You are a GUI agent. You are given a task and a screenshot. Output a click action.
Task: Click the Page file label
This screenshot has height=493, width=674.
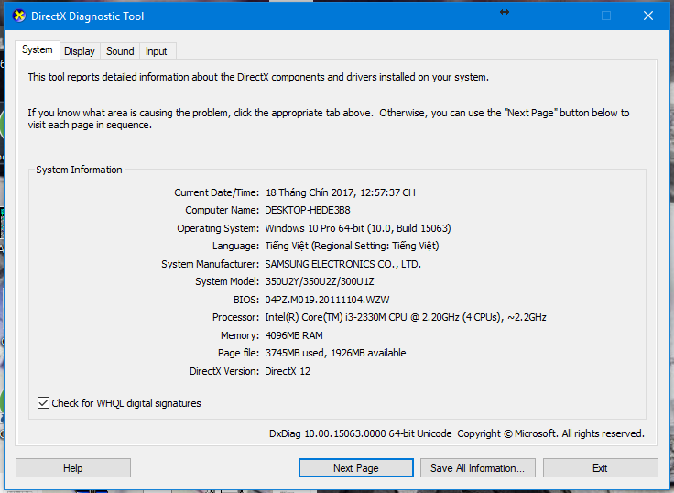click(239, 353)
